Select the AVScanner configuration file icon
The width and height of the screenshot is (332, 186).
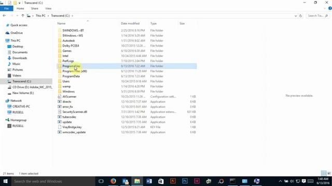(60, 97)
